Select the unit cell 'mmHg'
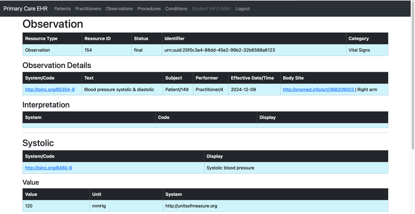The image size is (415, 214). tap(126, 206)
